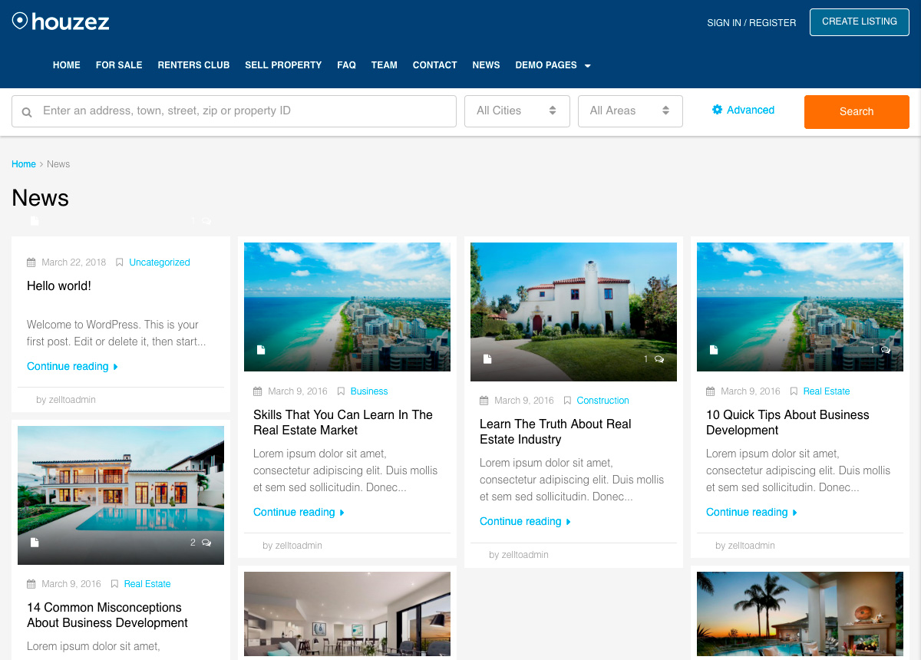This screenshot has width=921, height=660.
Task: Click the bookmark icon in the 10 Quick Tips post
Action: pyautogui.click(x=794, y=391)
